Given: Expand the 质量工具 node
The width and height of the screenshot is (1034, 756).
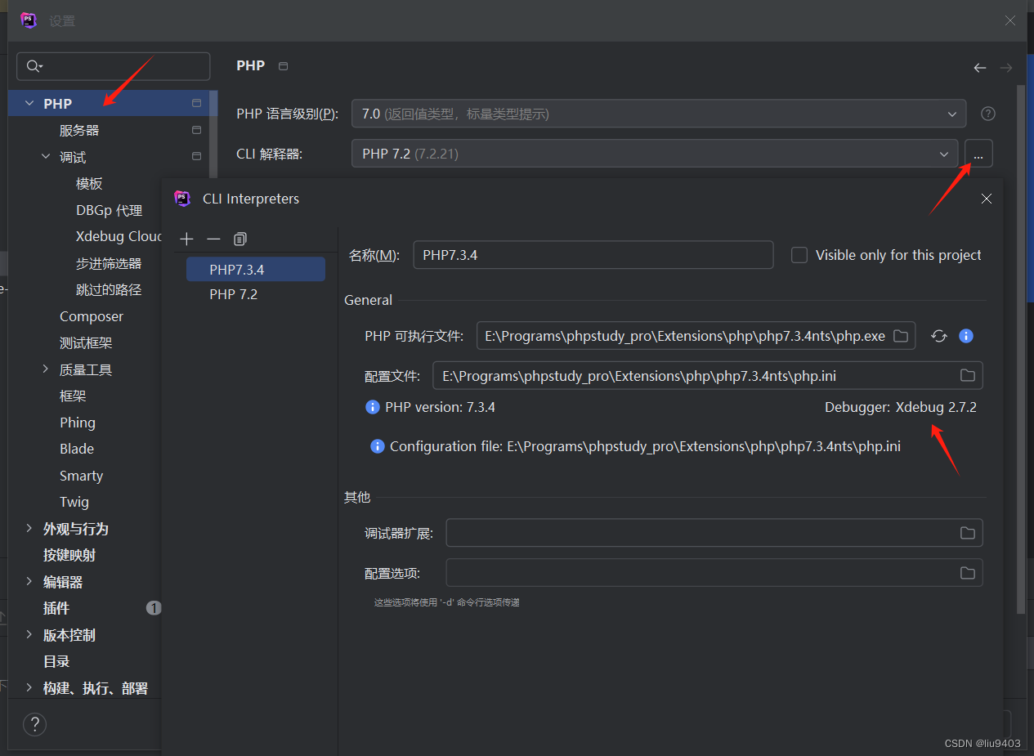Looking at the screenshot, I should tap(46, 369).
